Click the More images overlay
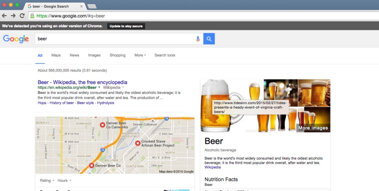379x191 pixels. [x=313, y=128]
